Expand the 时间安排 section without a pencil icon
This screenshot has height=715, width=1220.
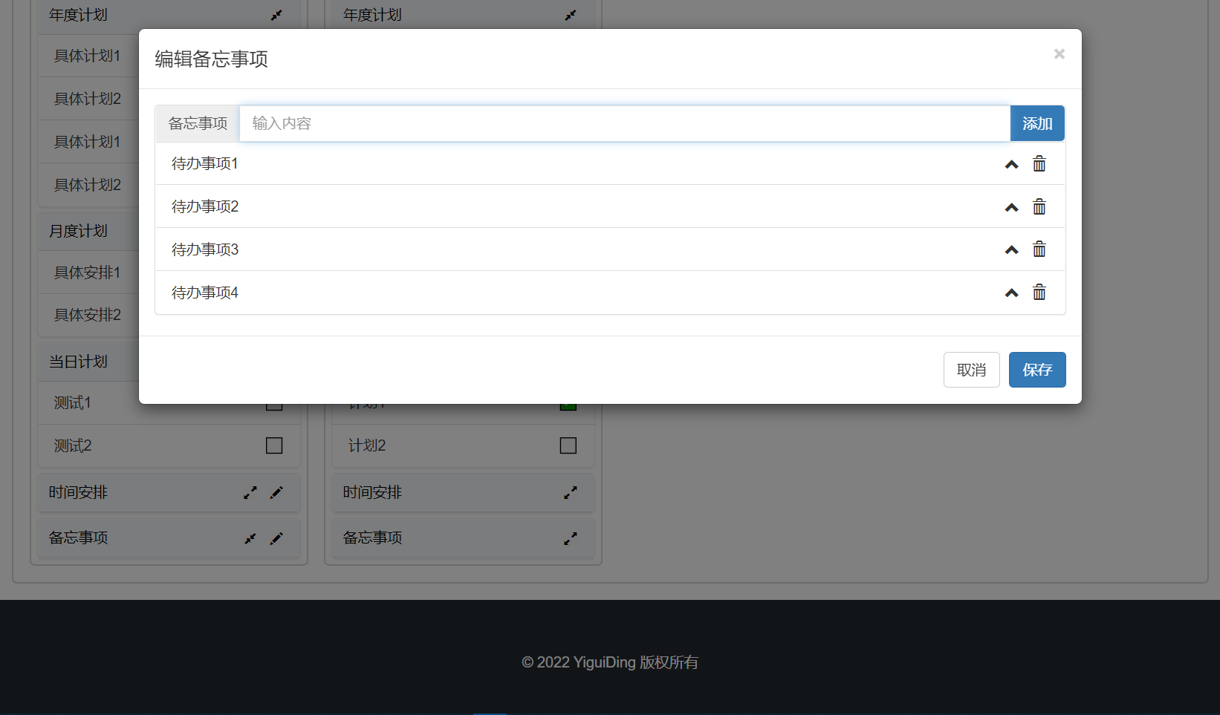pos(570,493)
